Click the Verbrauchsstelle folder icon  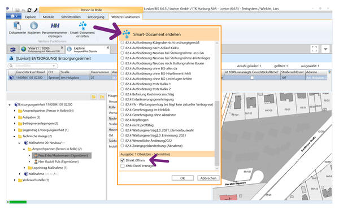click(x=20, y=180)
